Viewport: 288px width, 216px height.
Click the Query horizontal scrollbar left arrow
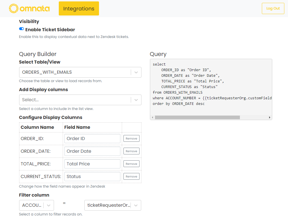(x=153, y=117)
